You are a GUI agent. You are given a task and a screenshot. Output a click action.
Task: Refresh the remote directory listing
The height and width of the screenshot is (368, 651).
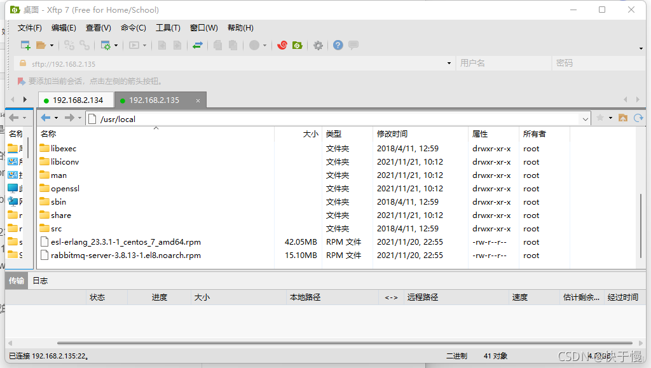pos(638,118)
